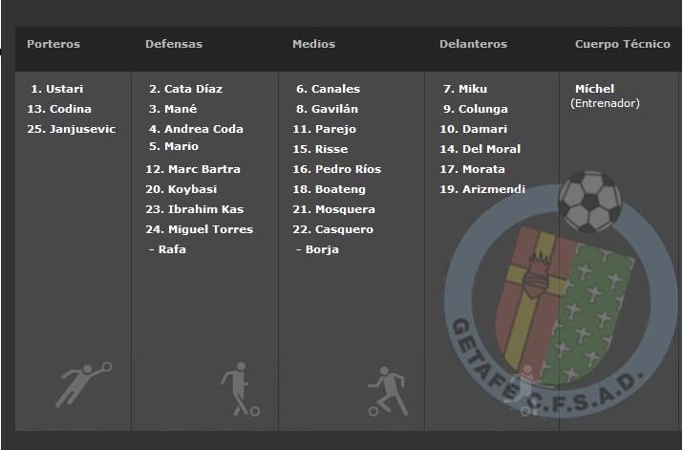Select the Medios column header
The image size is (683, 450).
coord(313,44)
